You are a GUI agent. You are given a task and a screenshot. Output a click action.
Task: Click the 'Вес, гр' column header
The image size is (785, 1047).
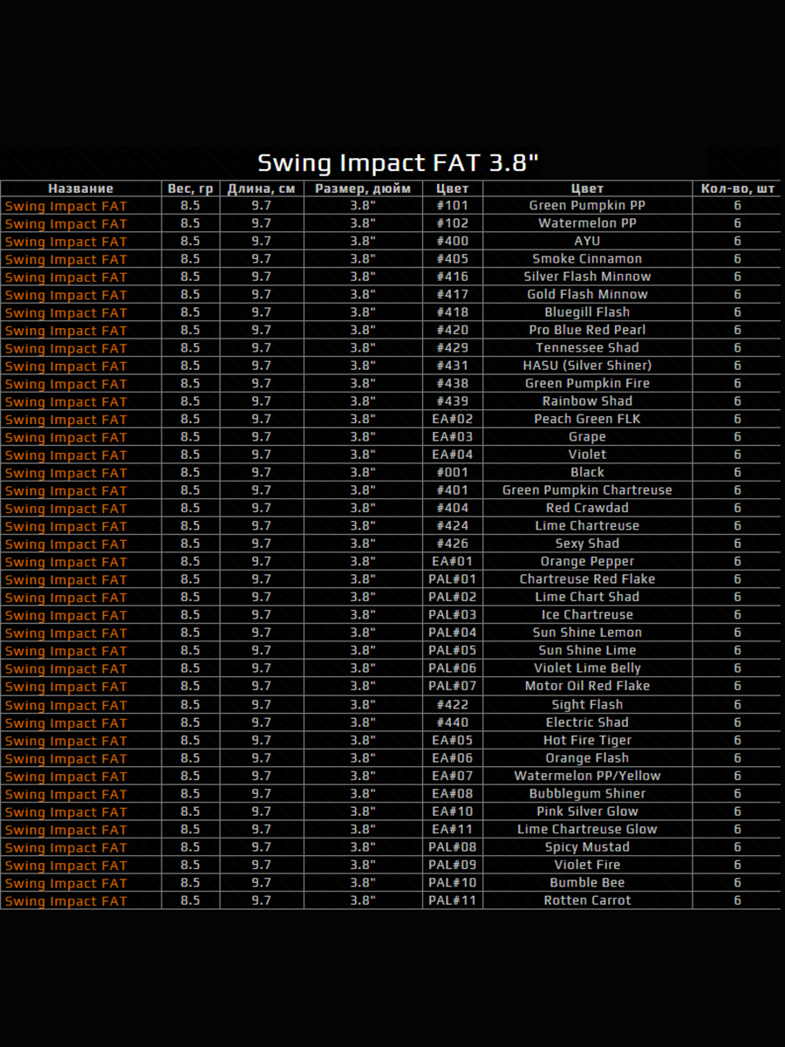point(190,188)
